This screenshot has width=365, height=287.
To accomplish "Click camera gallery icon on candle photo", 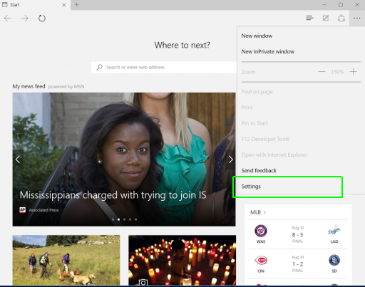I will 143,283.
